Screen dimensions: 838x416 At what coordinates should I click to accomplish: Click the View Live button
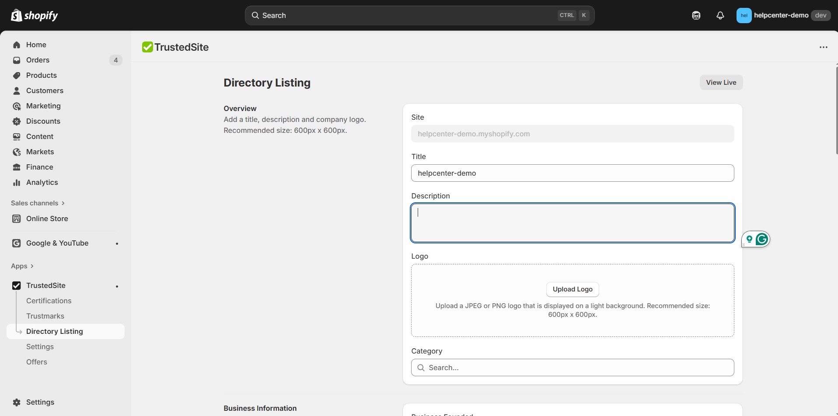(720, 82)
